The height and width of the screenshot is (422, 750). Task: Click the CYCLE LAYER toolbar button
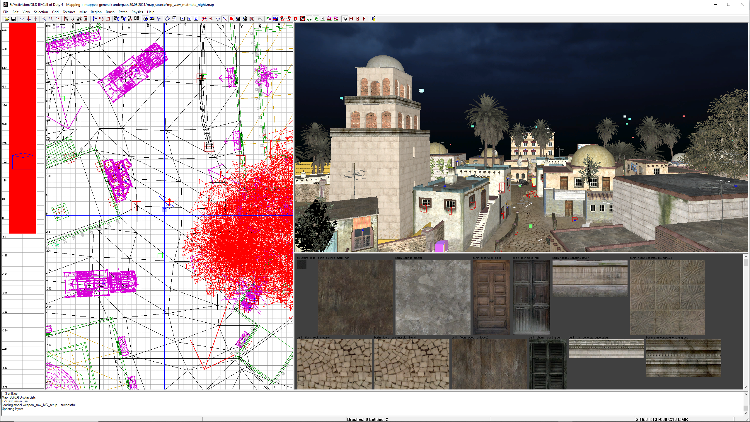click(x=137, y=19)
